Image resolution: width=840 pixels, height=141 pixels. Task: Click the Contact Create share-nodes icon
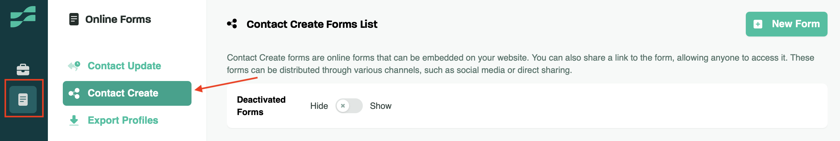(x=74, y=93)
